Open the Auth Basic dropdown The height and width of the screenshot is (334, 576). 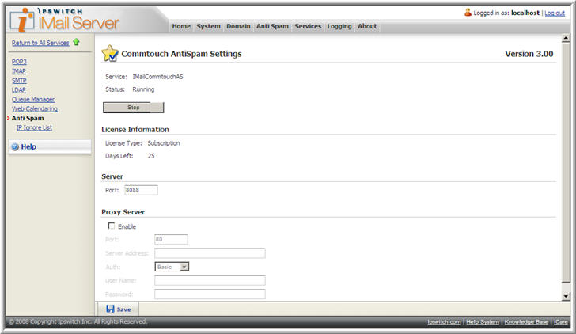(172, 267)
